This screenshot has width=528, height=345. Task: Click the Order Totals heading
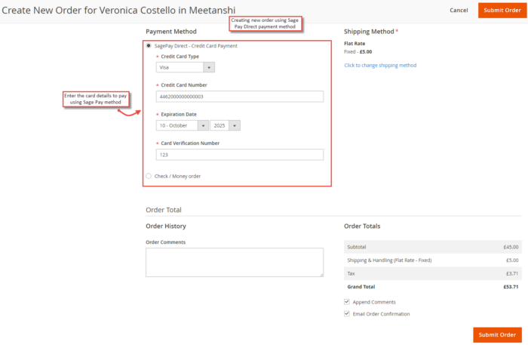[x=362, y=226]
